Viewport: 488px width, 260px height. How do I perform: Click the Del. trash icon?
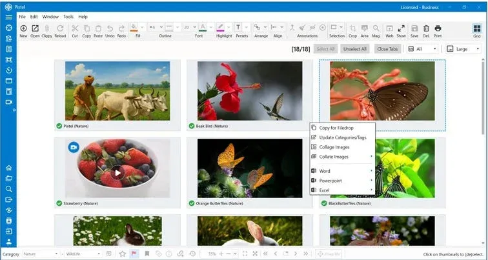tap(426, 28)
